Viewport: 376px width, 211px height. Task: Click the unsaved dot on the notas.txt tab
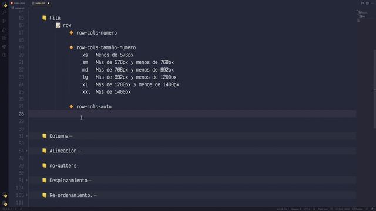click(48, 3)
